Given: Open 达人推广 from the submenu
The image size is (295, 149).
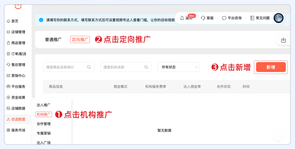Looking at the screenshot, I should pyautogui.click(x=44, y=105).
